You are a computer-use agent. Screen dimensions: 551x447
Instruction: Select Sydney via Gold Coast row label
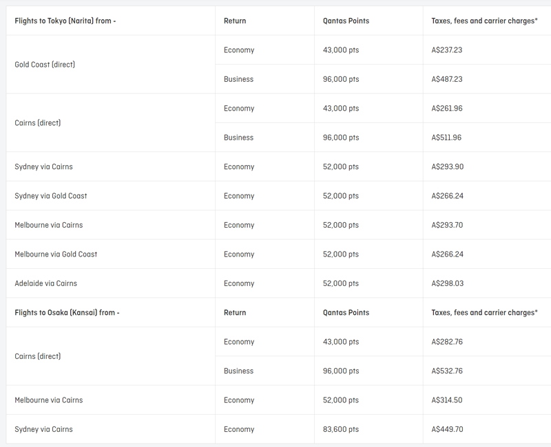click(50, 196)
